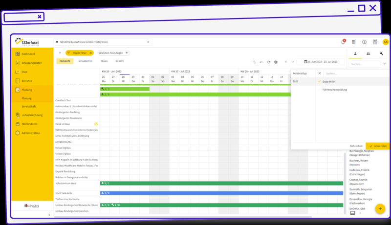Open Kiosk Umbau external link icon
Image resolution: width=391 pixels, height=225 pixels.
[96, 124]
